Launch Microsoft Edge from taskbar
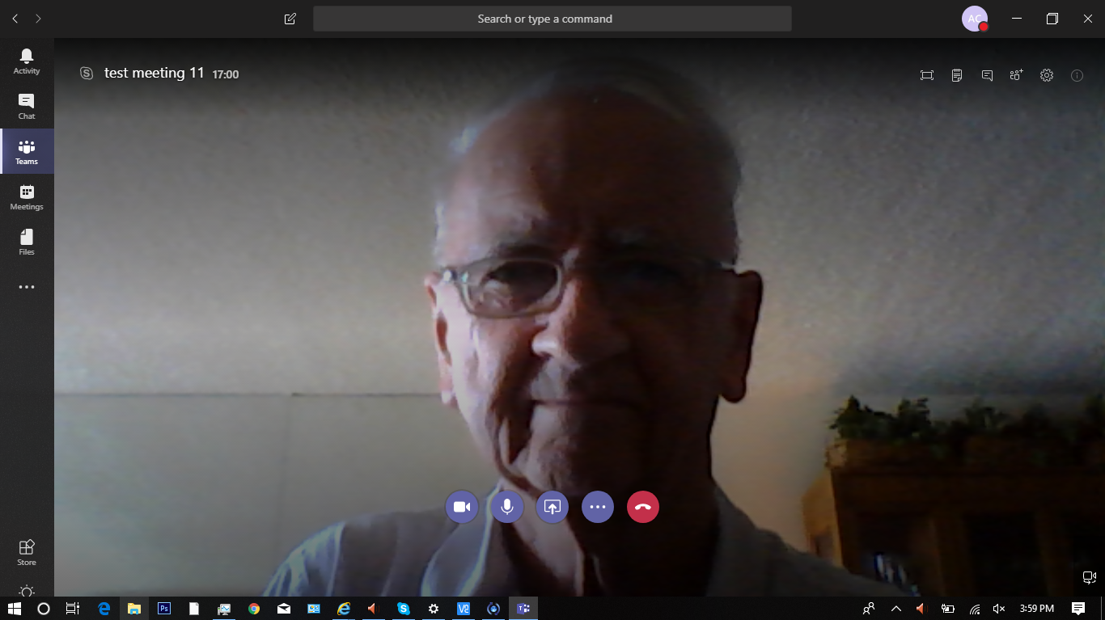This screenshot has width=1105, height=620. [104, 609]
